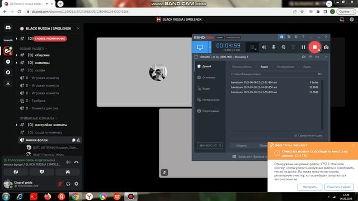This screenshot has width=358, height=201.
Task: Join the Tribune stage channel
Action: coord(50,100)
